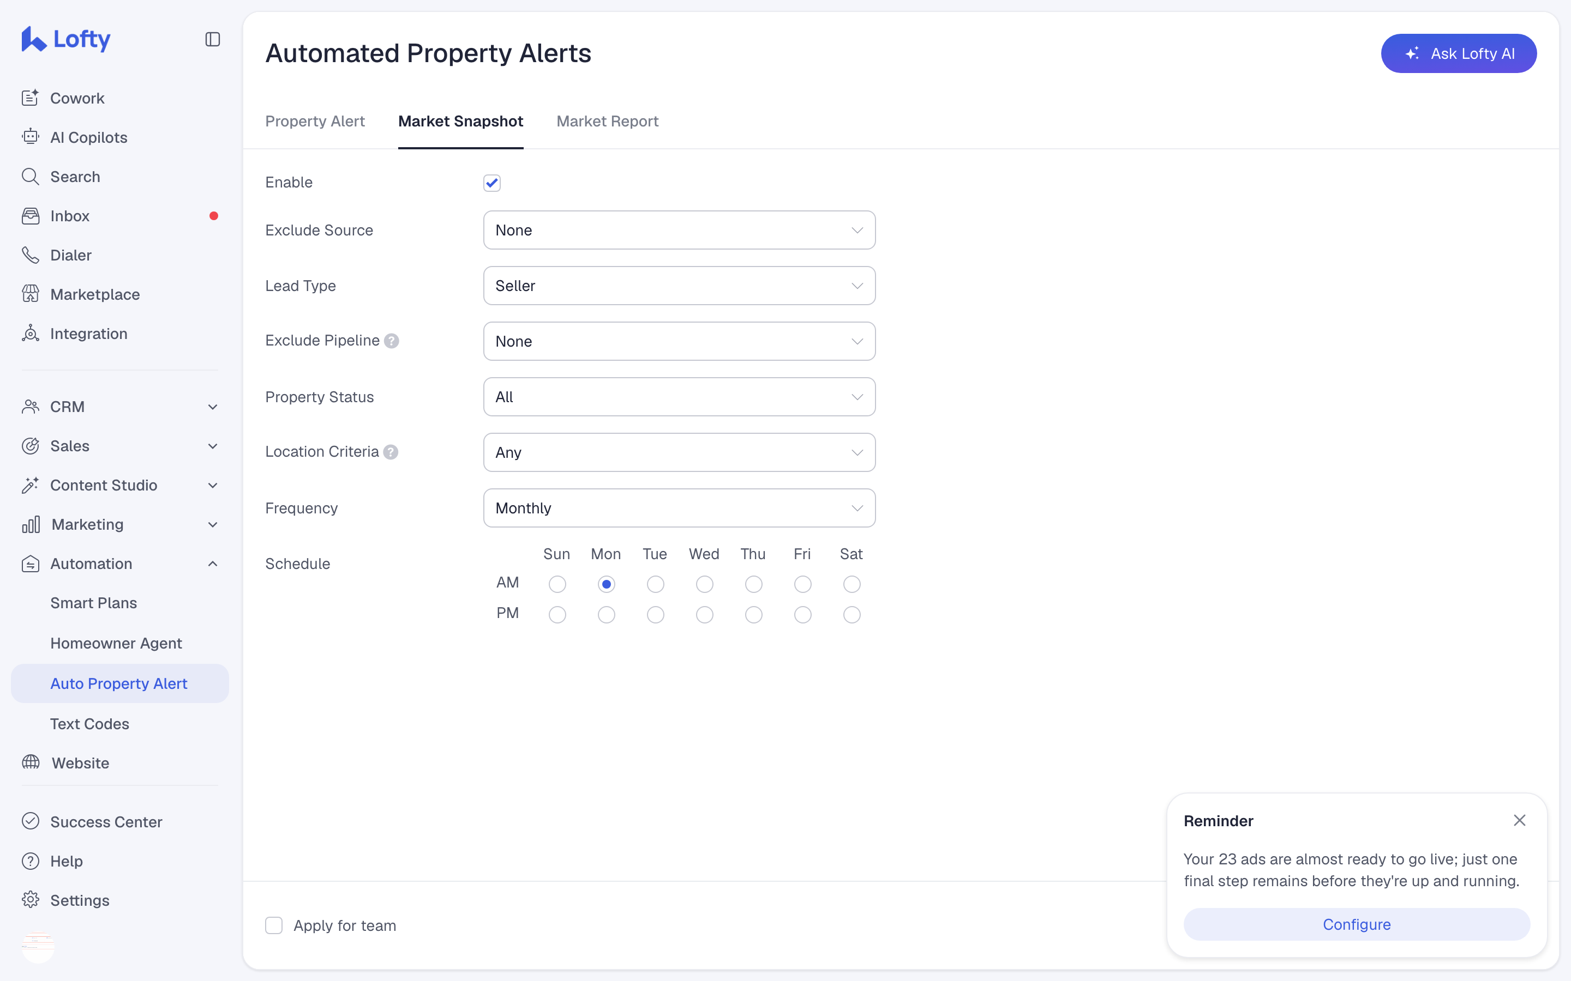Open AI Copilots robot icon
The width and height of the screenshot is (1571, 981).
pos(31,137)
